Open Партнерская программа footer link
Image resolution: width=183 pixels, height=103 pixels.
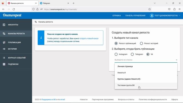103,100
